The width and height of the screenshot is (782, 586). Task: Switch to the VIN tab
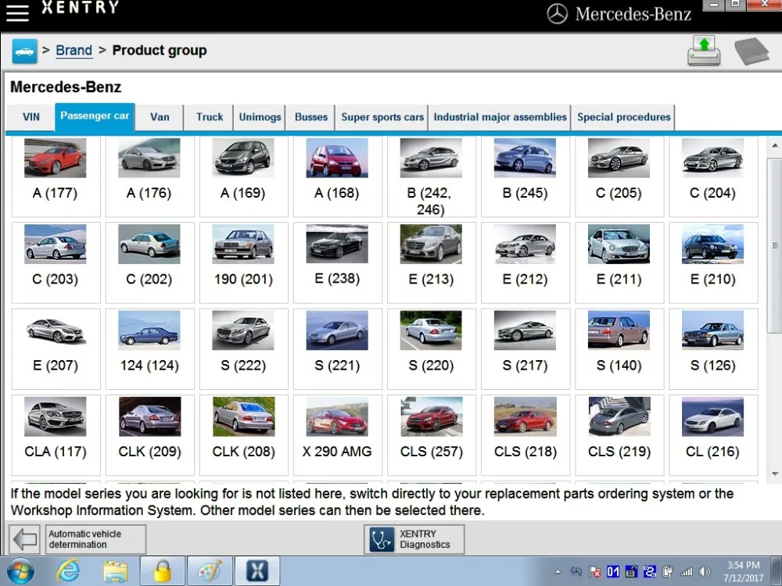coord(31,117)
